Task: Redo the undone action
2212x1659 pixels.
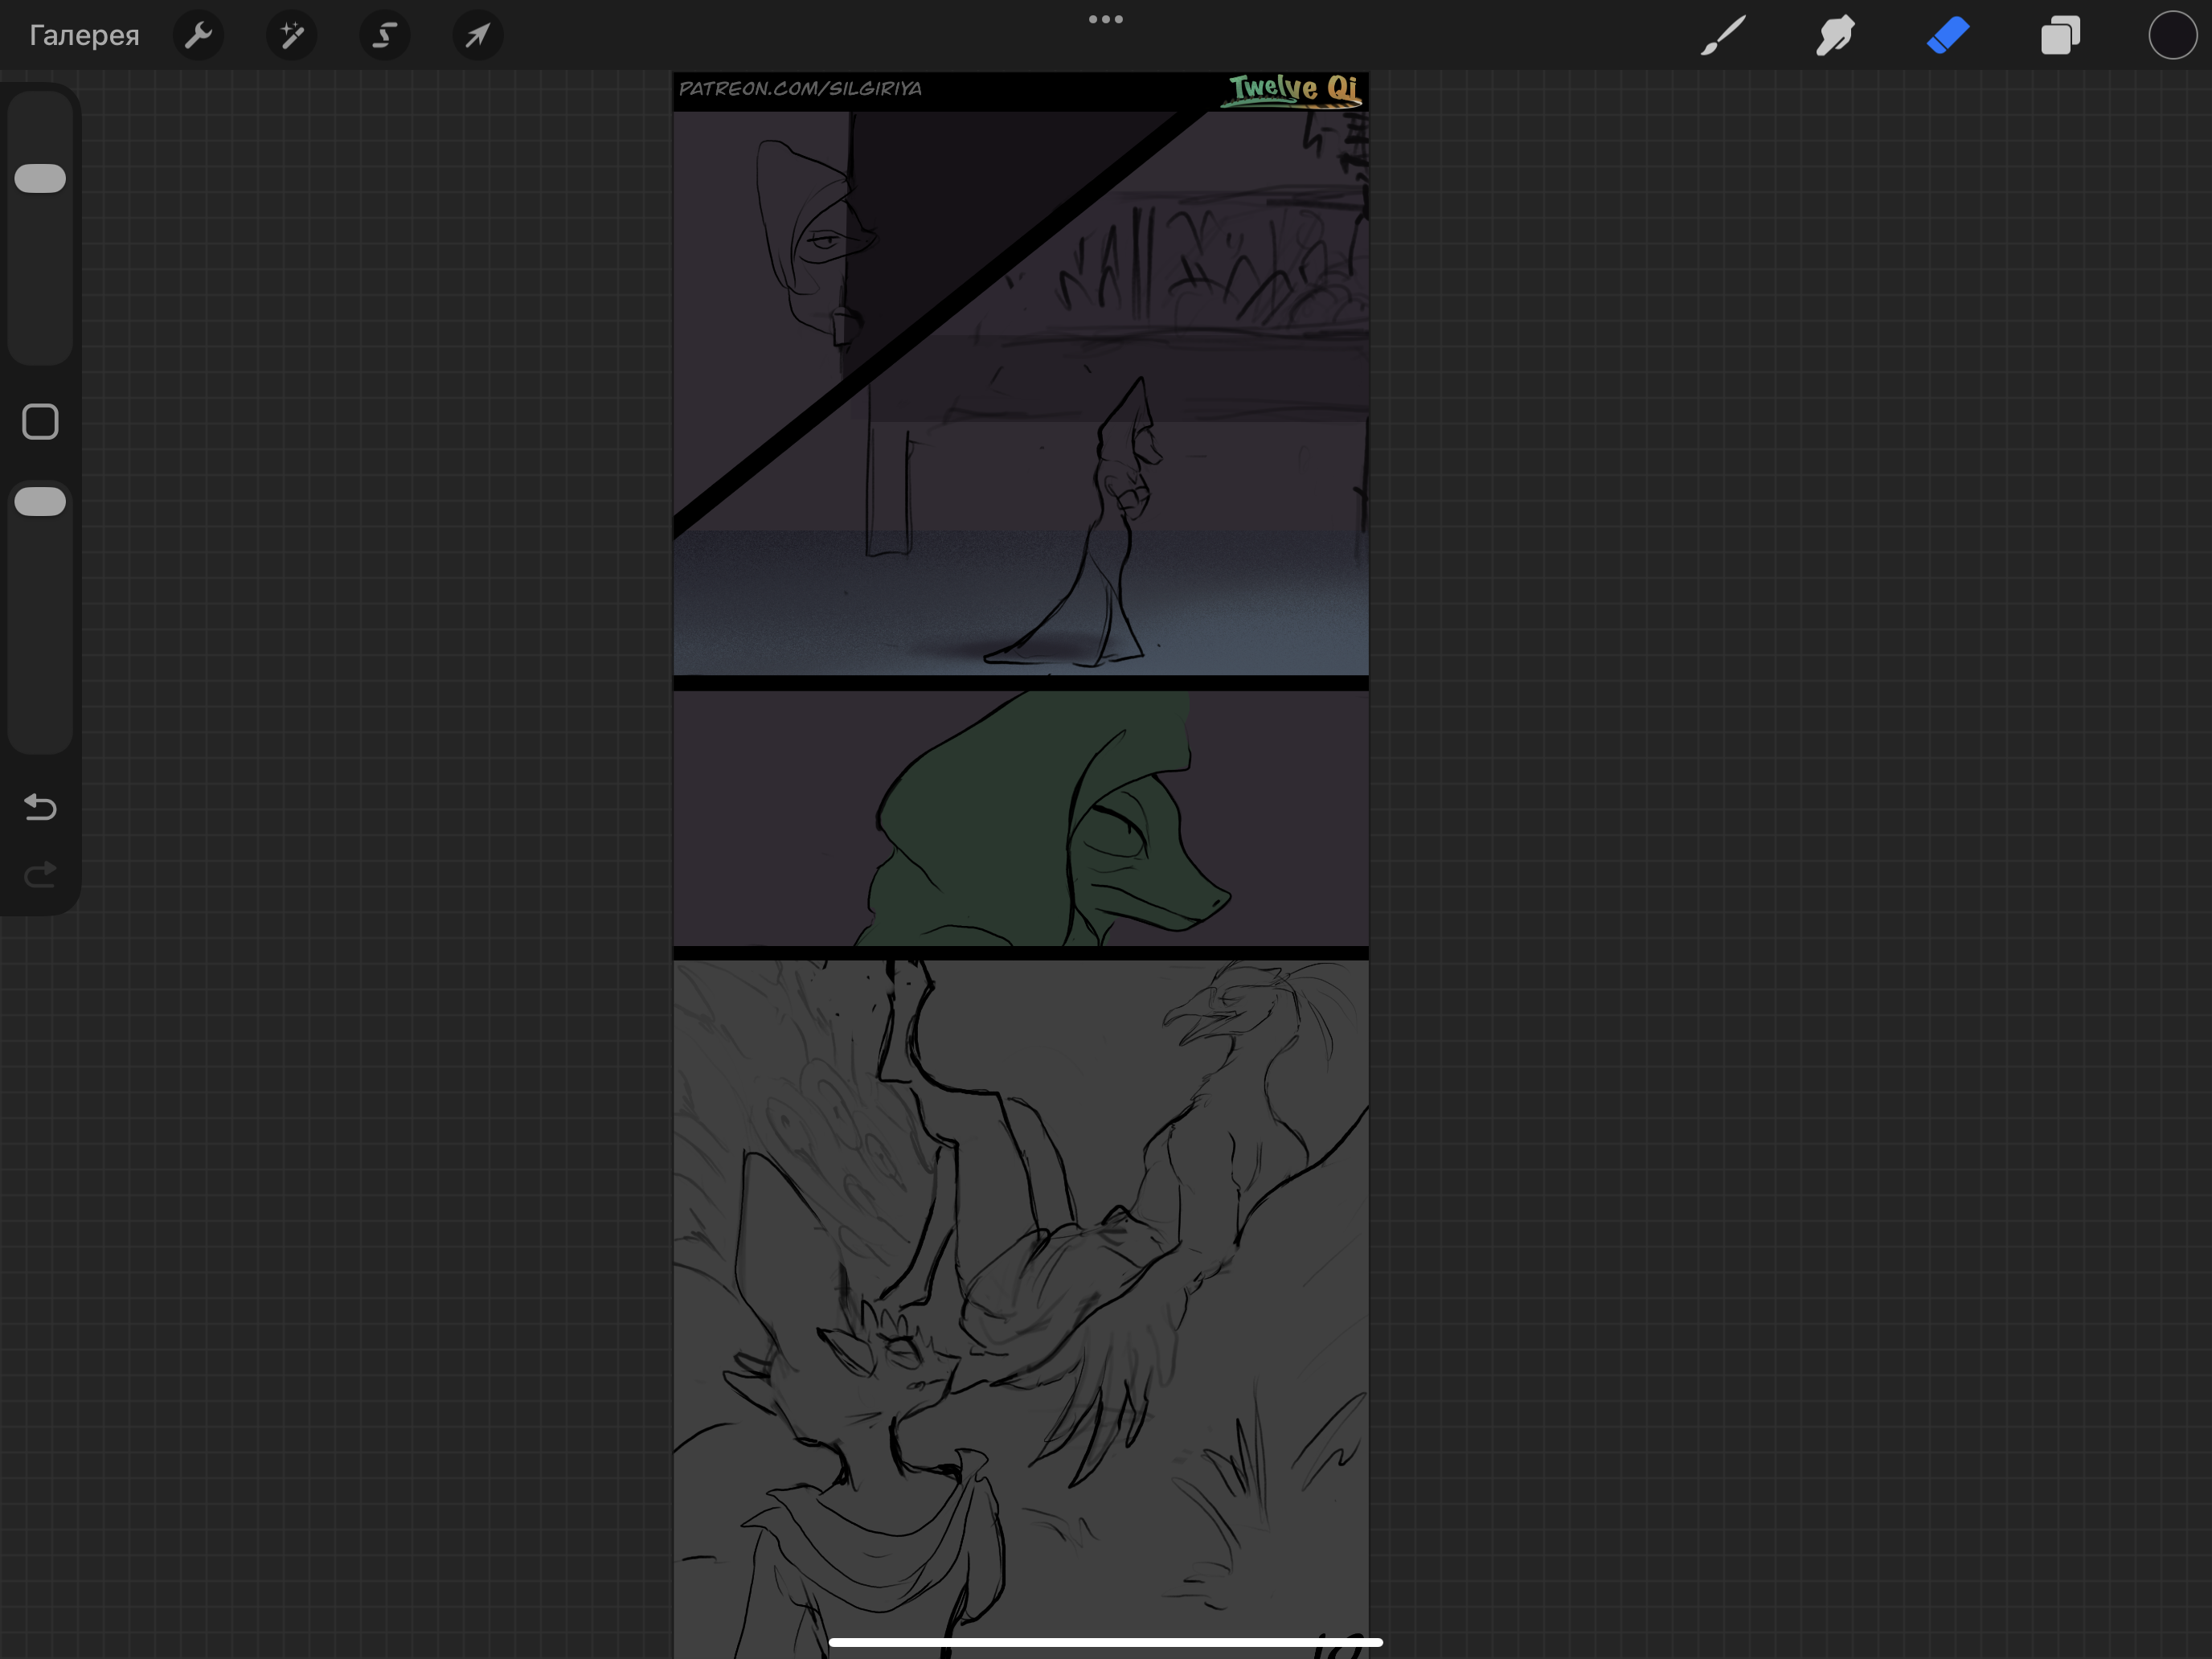Action: click(x=40, y=875)
